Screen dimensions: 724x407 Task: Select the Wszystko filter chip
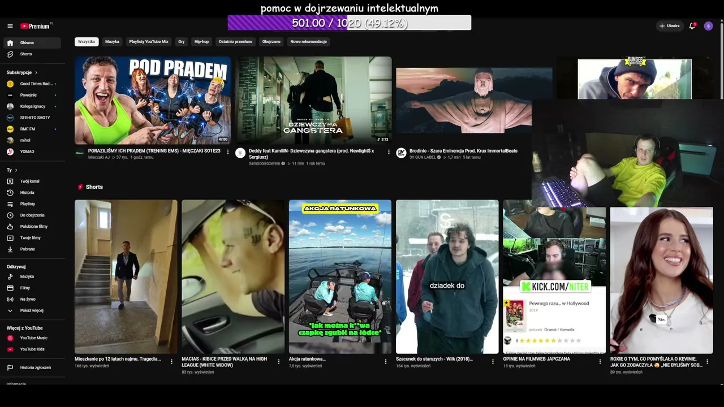(87, 42)
